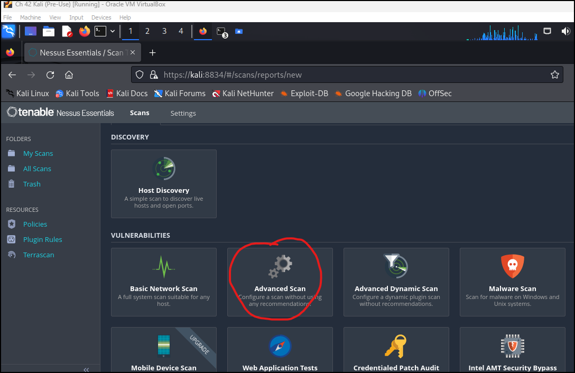Open the Kali NetHunter bookmark
Image resolution: width=575 pixels, height=373 pixels.
[x=243, y=94]
